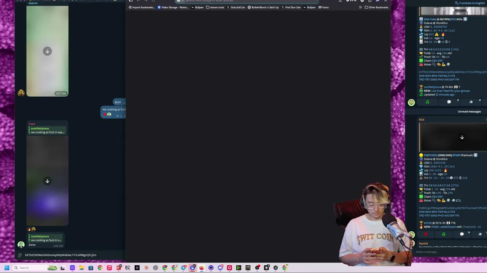Launch Notion from the taskbar
The image size is (487, 273).
128,268
